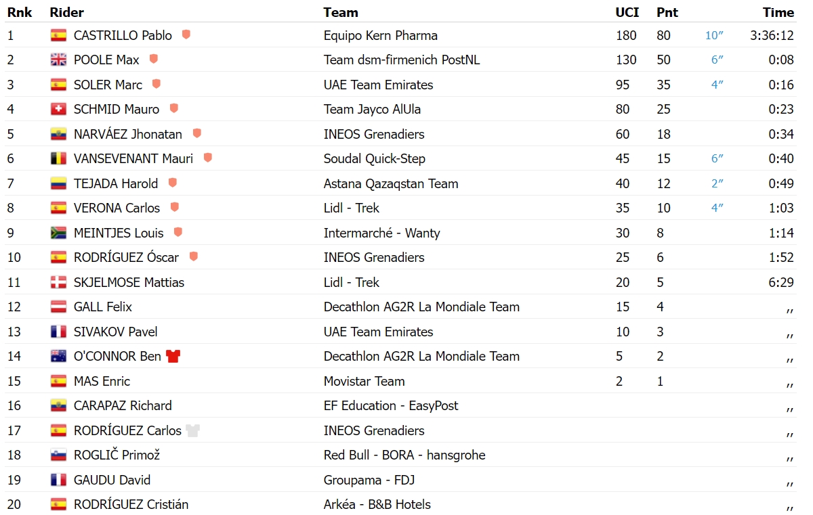Sort the table by the Time column header
The image size is (813, 515).
778,12
